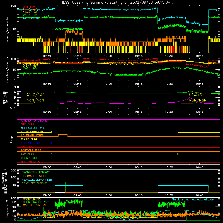
Task: Click the M tick label on GOES-10 axis
Action: tap(15, 87)
